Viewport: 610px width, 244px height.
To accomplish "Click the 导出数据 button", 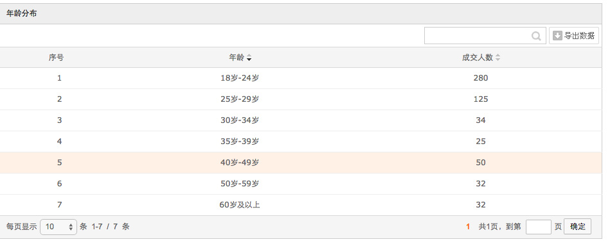I will pos(574,36).
